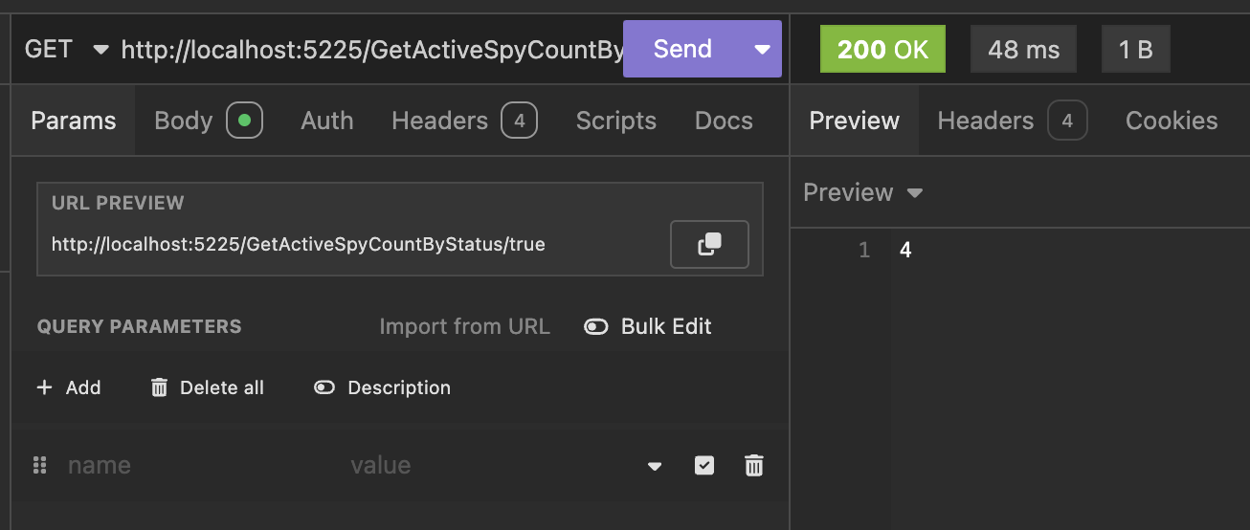Open the parameter row's type dropdown arrow
Image resolution: width=1250 pixels, height=530 pixels.
(x=655, y=466)
